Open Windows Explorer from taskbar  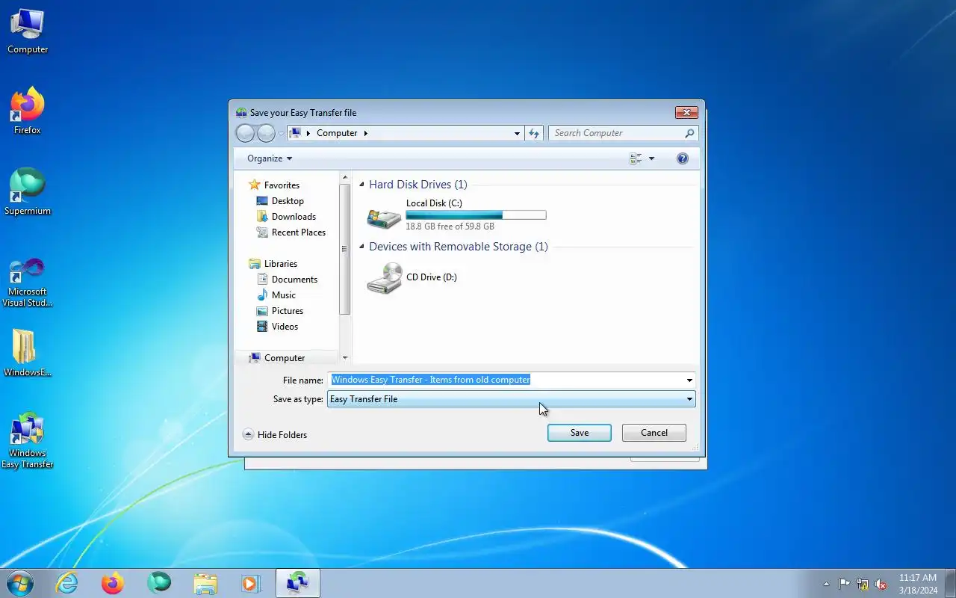tap(205, 583)
